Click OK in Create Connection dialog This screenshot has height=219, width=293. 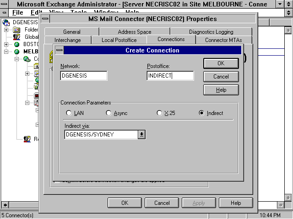[x=221, y=63]
